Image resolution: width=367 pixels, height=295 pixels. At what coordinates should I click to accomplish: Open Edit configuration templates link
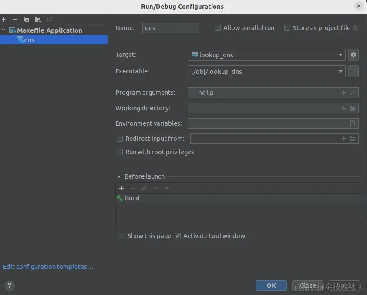click(48, 267)
